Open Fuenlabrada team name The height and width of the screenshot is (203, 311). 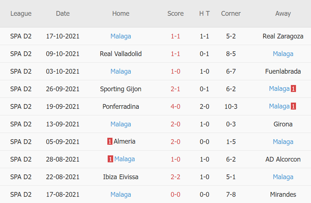point(283,71)
